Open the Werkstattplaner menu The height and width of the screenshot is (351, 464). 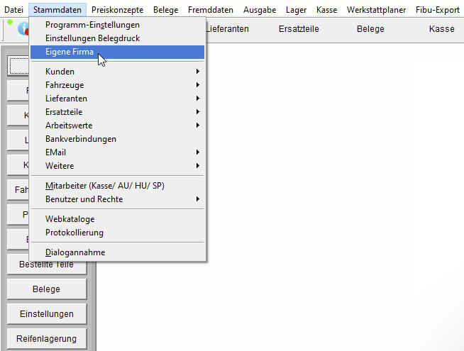point(376,10)
